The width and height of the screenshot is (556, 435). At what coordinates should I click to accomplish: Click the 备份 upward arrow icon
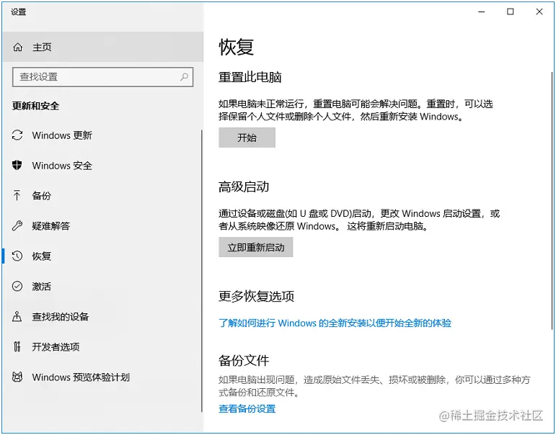point(17,195)
